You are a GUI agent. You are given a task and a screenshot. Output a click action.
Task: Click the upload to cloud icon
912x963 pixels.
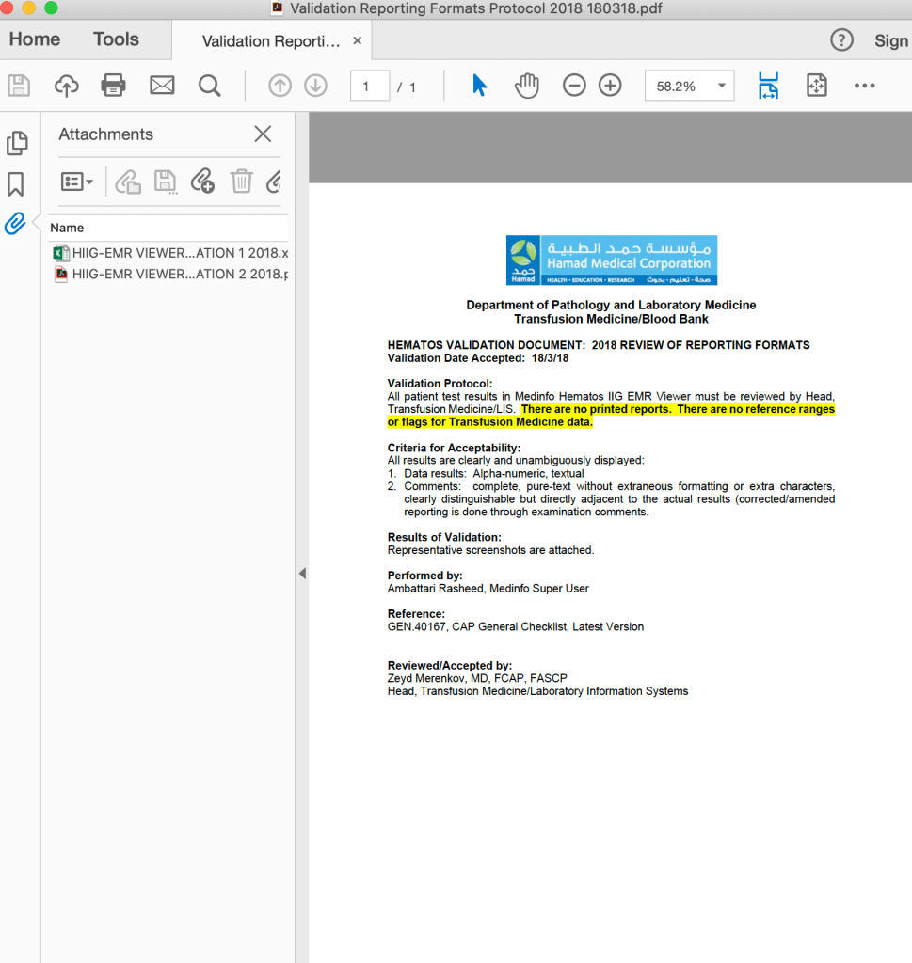66,86
